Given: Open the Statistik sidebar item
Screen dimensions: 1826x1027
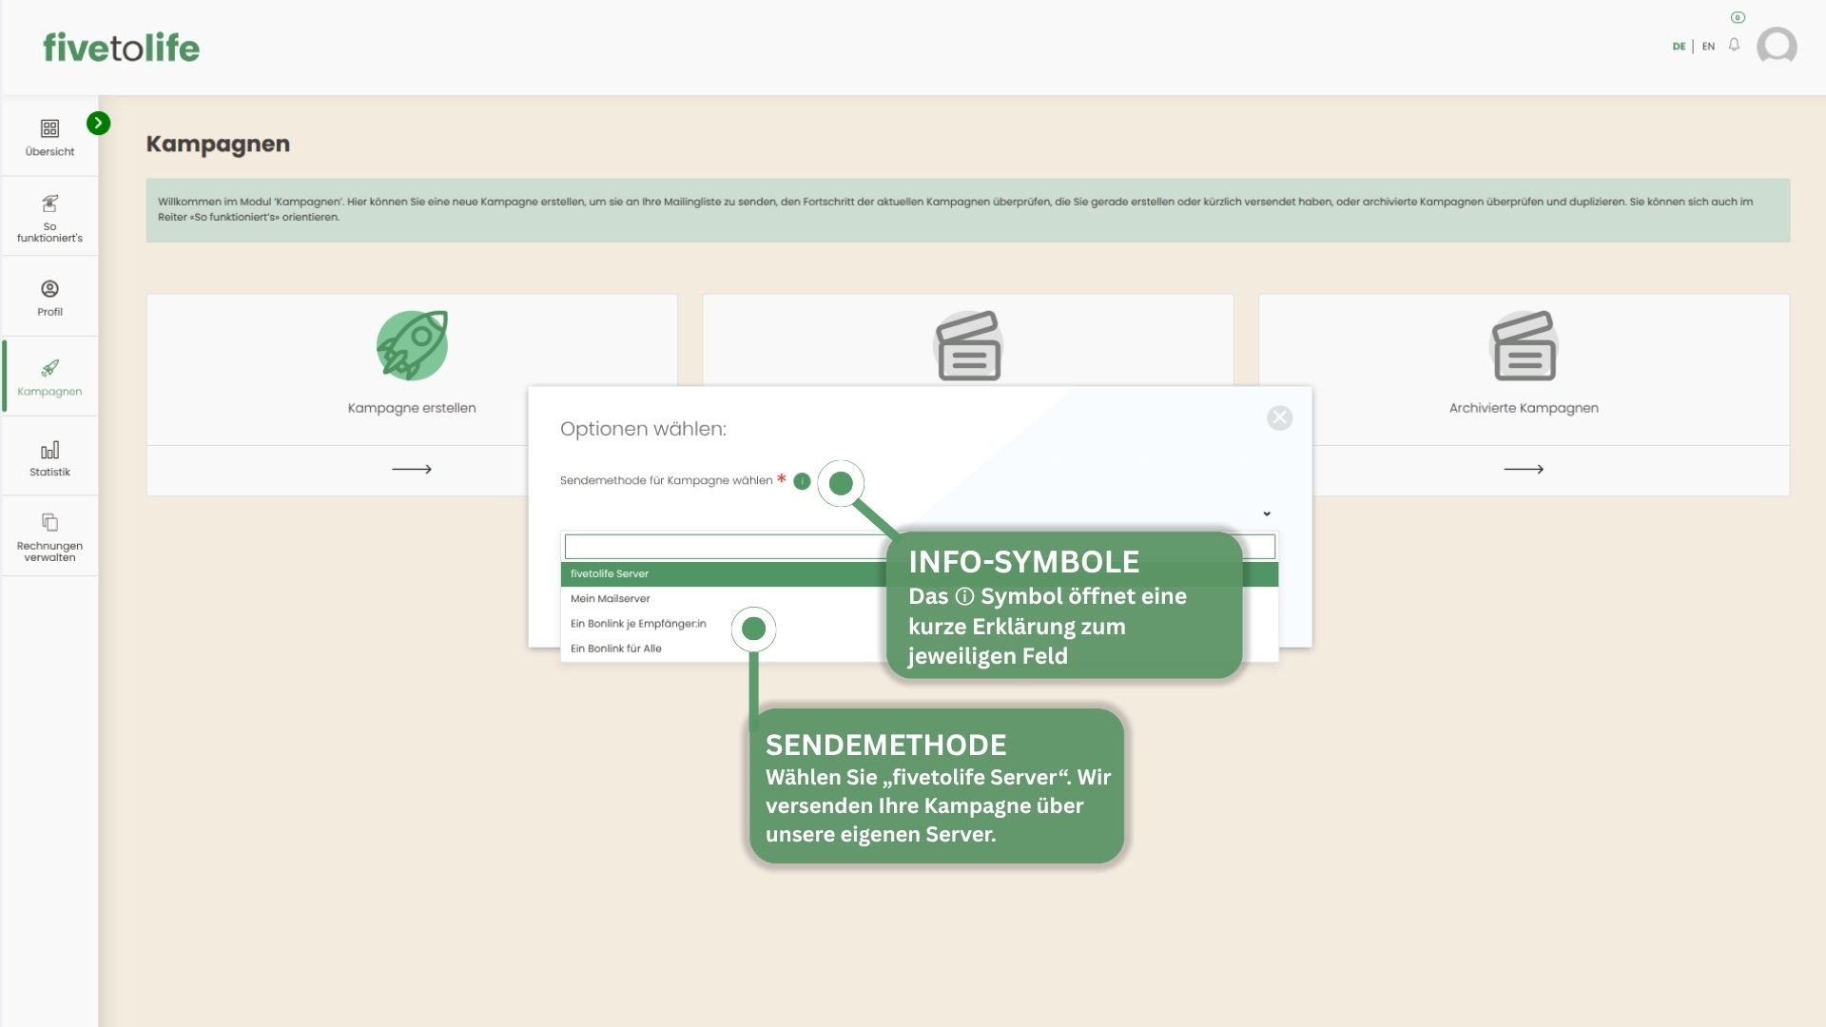Looking at the screenshot, I should click(49, 457).
